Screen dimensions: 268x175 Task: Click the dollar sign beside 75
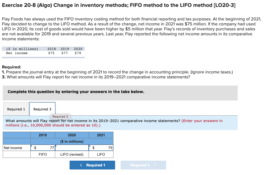coord(93,148)
